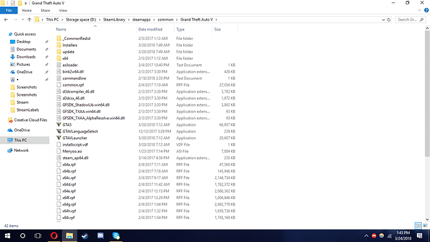The height and width of the screenshot is (242, 430).
Task: Select Quick access in navigation pane
Action: [x=25, y=34]
